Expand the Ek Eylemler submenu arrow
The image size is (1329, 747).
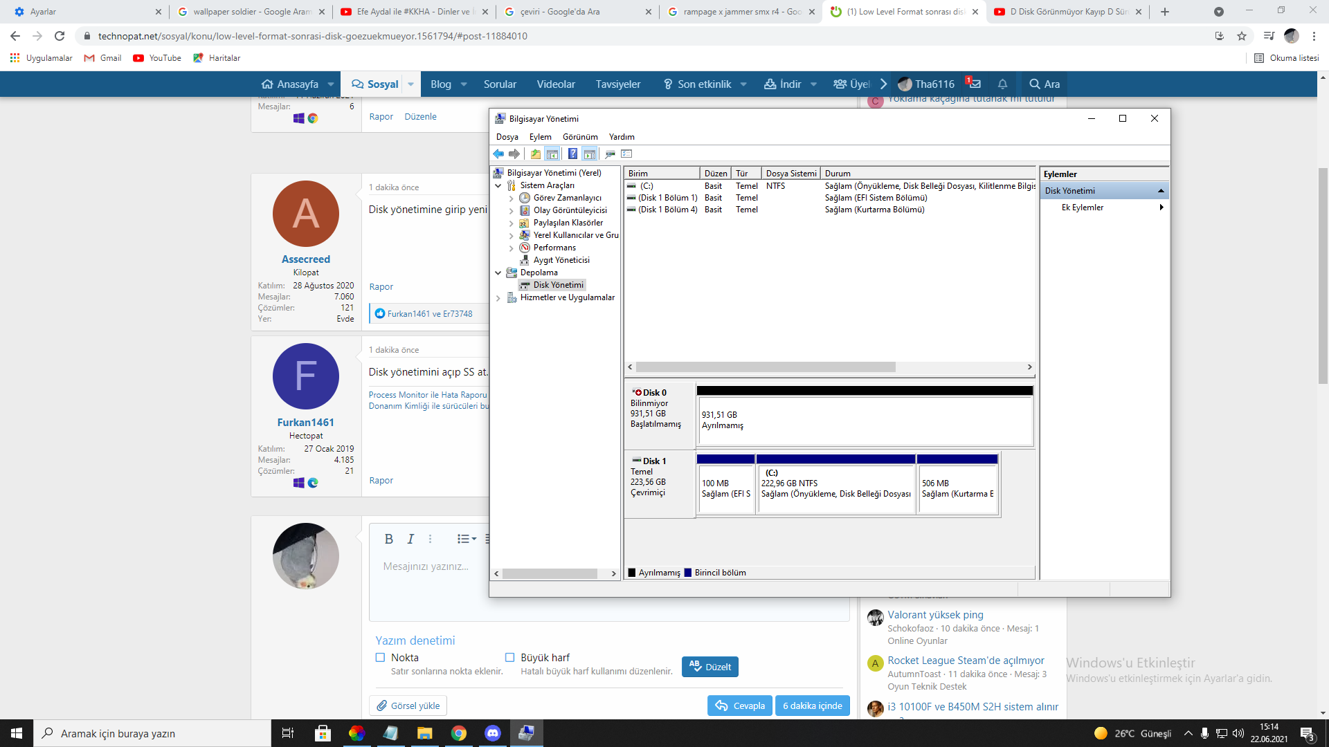pyautogui.click(x=1161, y=207)
